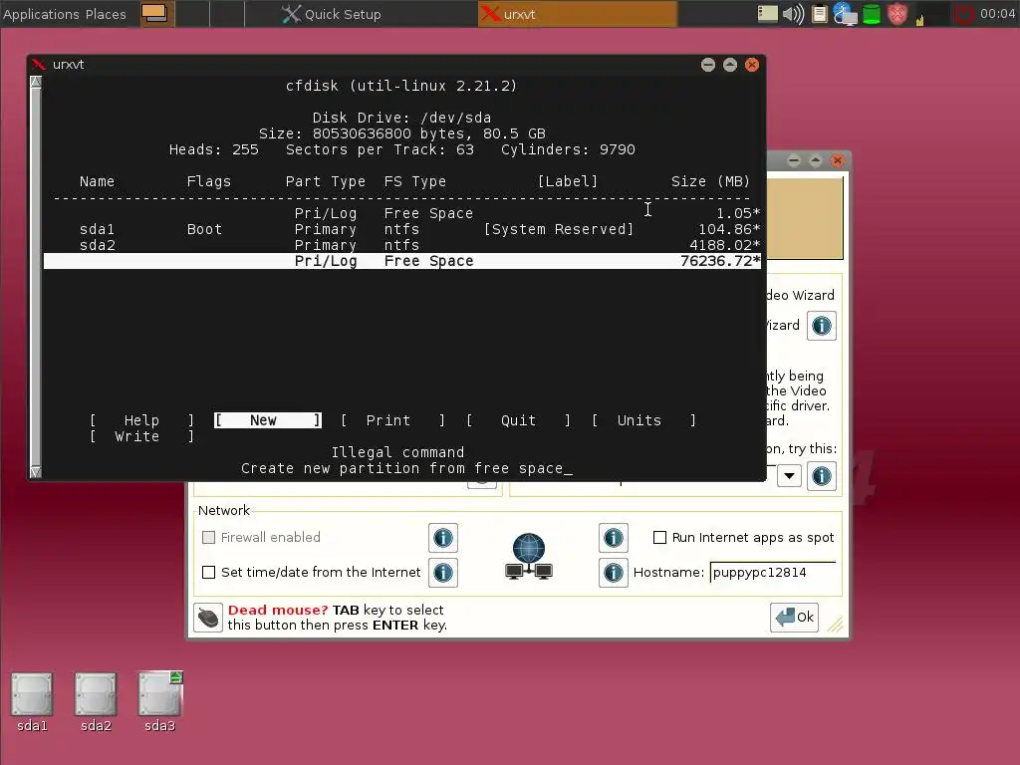Click the Ok button in Quick Setup
1020x765 pixels.
point(794,617)
